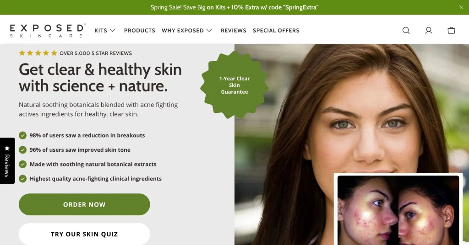The image size is (469, 245).
Task: Start the Try Our Skin Quiz button
Action: tap(84, 234)
